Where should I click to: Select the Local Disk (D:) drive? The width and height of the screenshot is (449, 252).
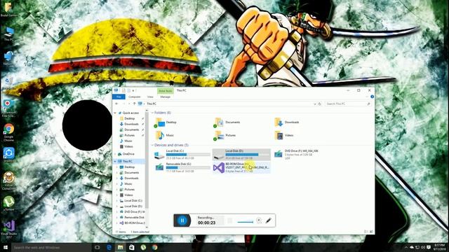click(x=241, y=154)
